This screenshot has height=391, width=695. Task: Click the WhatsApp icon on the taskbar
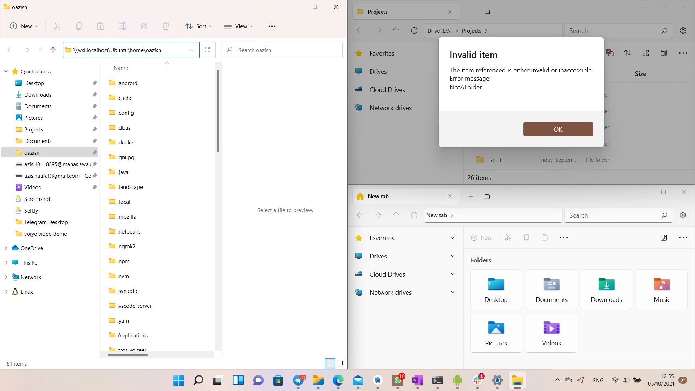coord(398,381)
